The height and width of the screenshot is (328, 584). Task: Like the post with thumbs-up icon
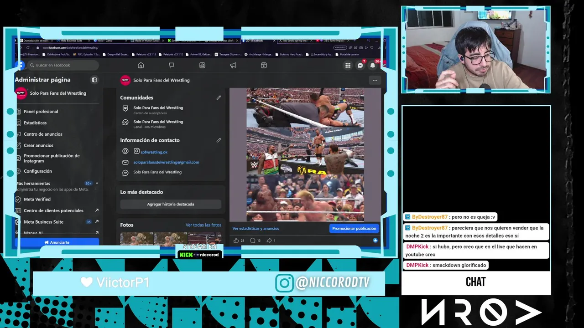[236, 240]
